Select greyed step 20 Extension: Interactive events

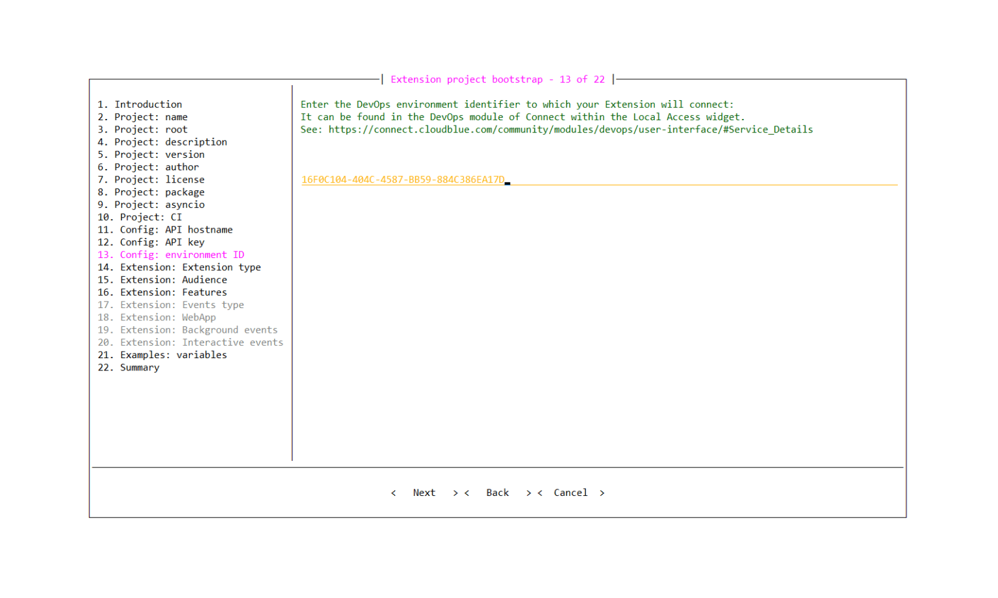pyautogui.click(x=190, y=343)
